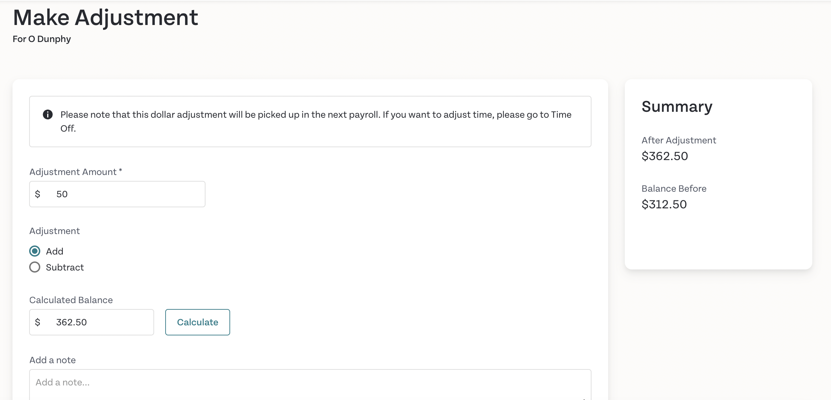This screenshot has width=831, height=400.
Task: Click the Calculate button
Action: [198, 322]
